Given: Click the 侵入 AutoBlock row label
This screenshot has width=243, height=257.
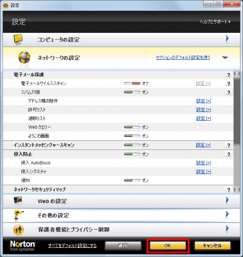Looking at the screenshot, I should pyautogui.click(x=35, y=163).
